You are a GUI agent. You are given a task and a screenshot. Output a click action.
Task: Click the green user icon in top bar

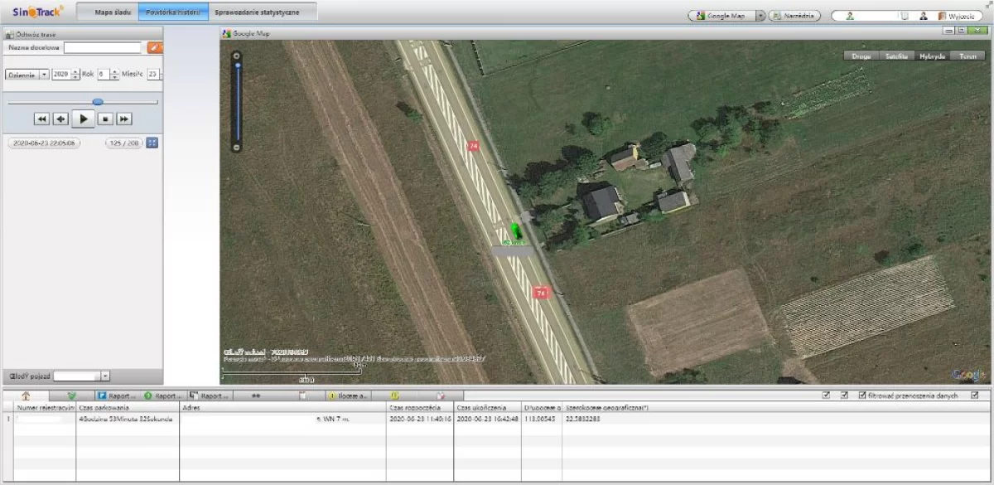[850, 16]
